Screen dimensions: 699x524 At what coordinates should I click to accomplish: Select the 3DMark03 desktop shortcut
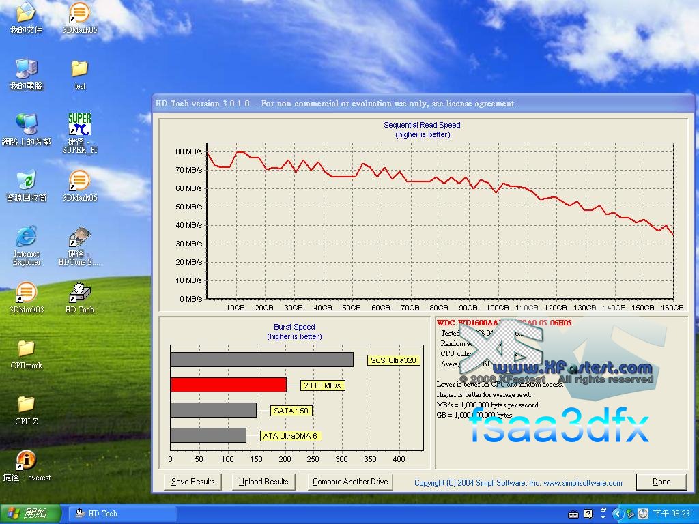[26, 293]
